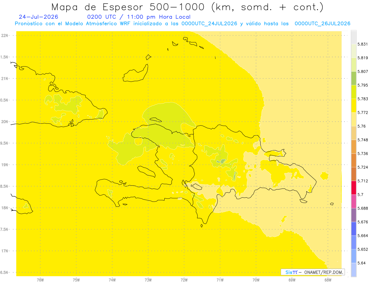This screenshot has width=368, height=284.
Task: Click the 71W longitude label
Action: pyautogui.click(x=220, y=280)
